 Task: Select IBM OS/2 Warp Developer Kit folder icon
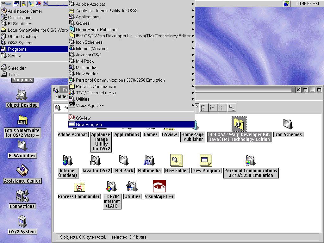(x=239, y=124)
